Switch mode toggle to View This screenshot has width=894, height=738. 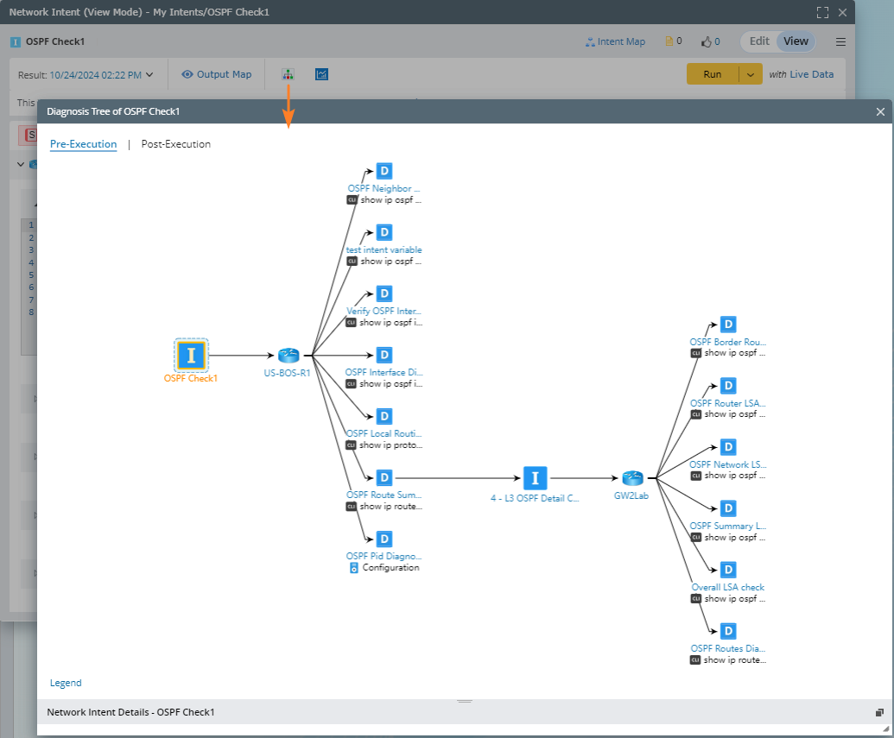796,41
